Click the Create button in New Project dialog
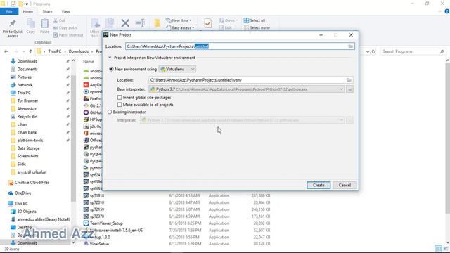The image size is (450, 253). 319,185
